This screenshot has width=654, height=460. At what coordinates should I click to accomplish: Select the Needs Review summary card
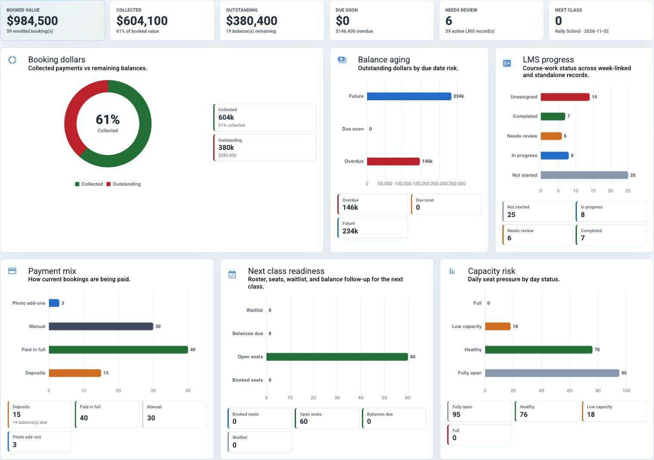click(491, 20)
